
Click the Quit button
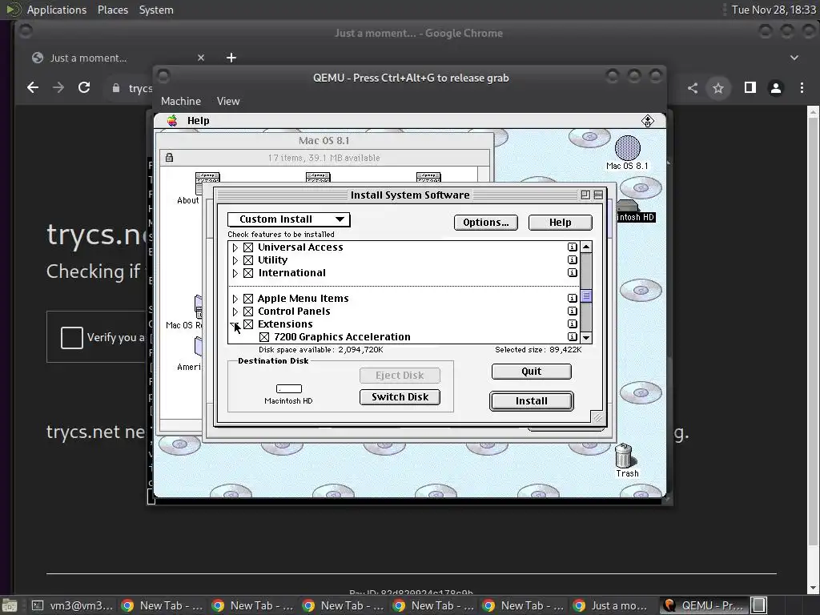[532, 372]
